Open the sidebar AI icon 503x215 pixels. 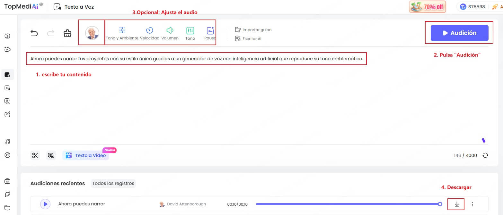point(7,181)
